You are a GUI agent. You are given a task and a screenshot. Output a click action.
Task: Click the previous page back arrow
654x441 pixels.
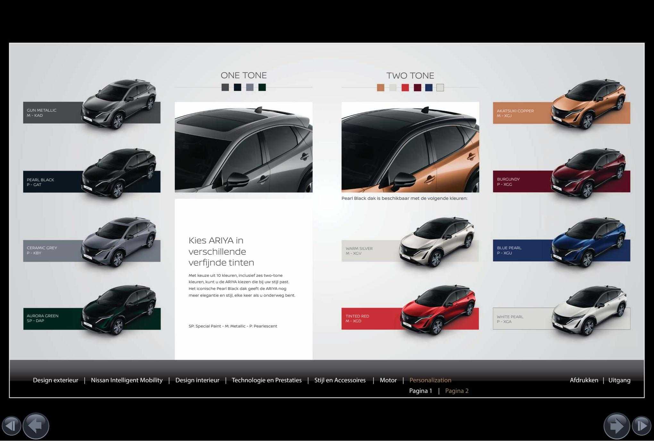36,426
